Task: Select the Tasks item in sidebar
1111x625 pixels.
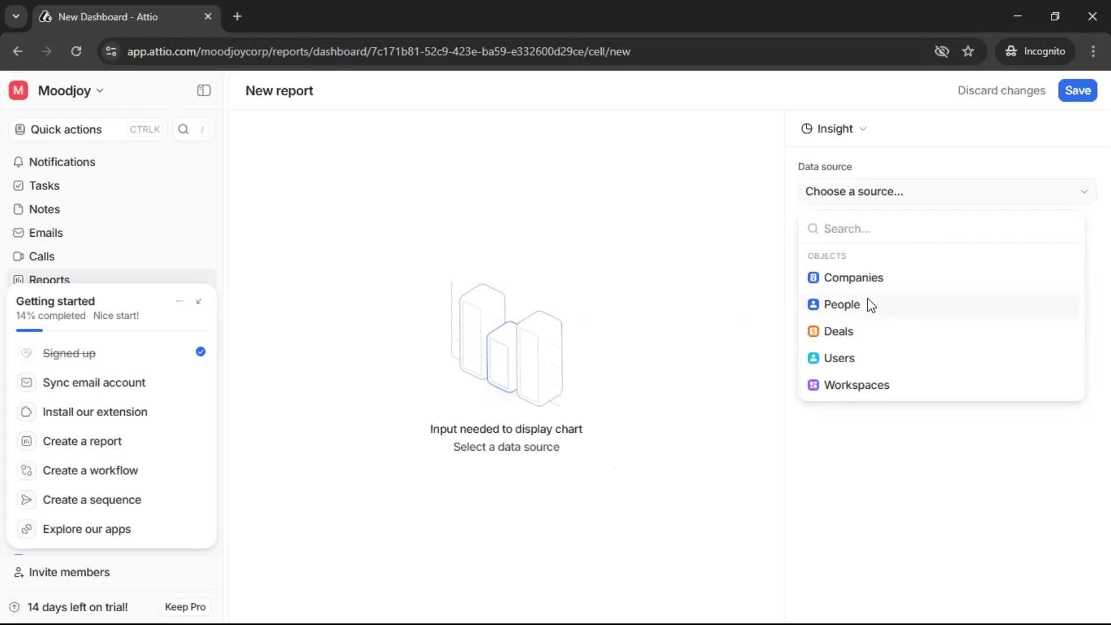Action: (x=44, y=185)
